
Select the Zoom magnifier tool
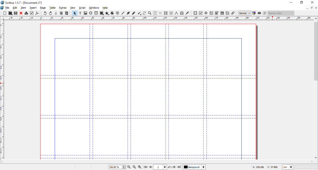pos(150,13)
